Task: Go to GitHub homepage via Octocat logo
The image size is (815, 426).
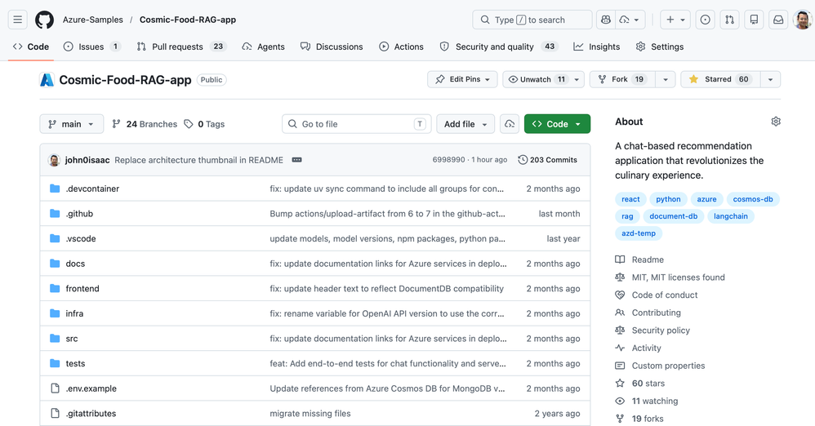Action: coord(44,20)
